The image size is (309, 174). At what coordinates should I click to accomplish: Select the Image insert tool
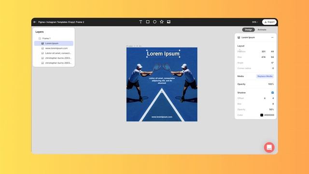coord(169,22)
